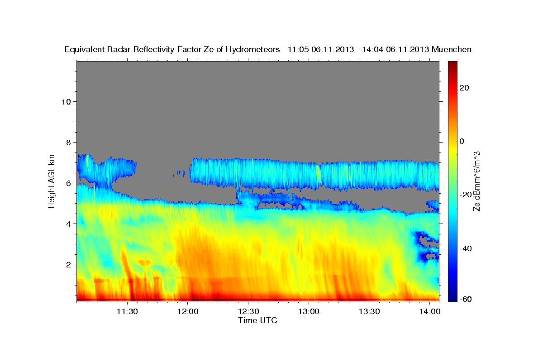The height and width of the screenshot is (362, 543).
Task: Click the '12:30' time tick label
Action: 248,311
